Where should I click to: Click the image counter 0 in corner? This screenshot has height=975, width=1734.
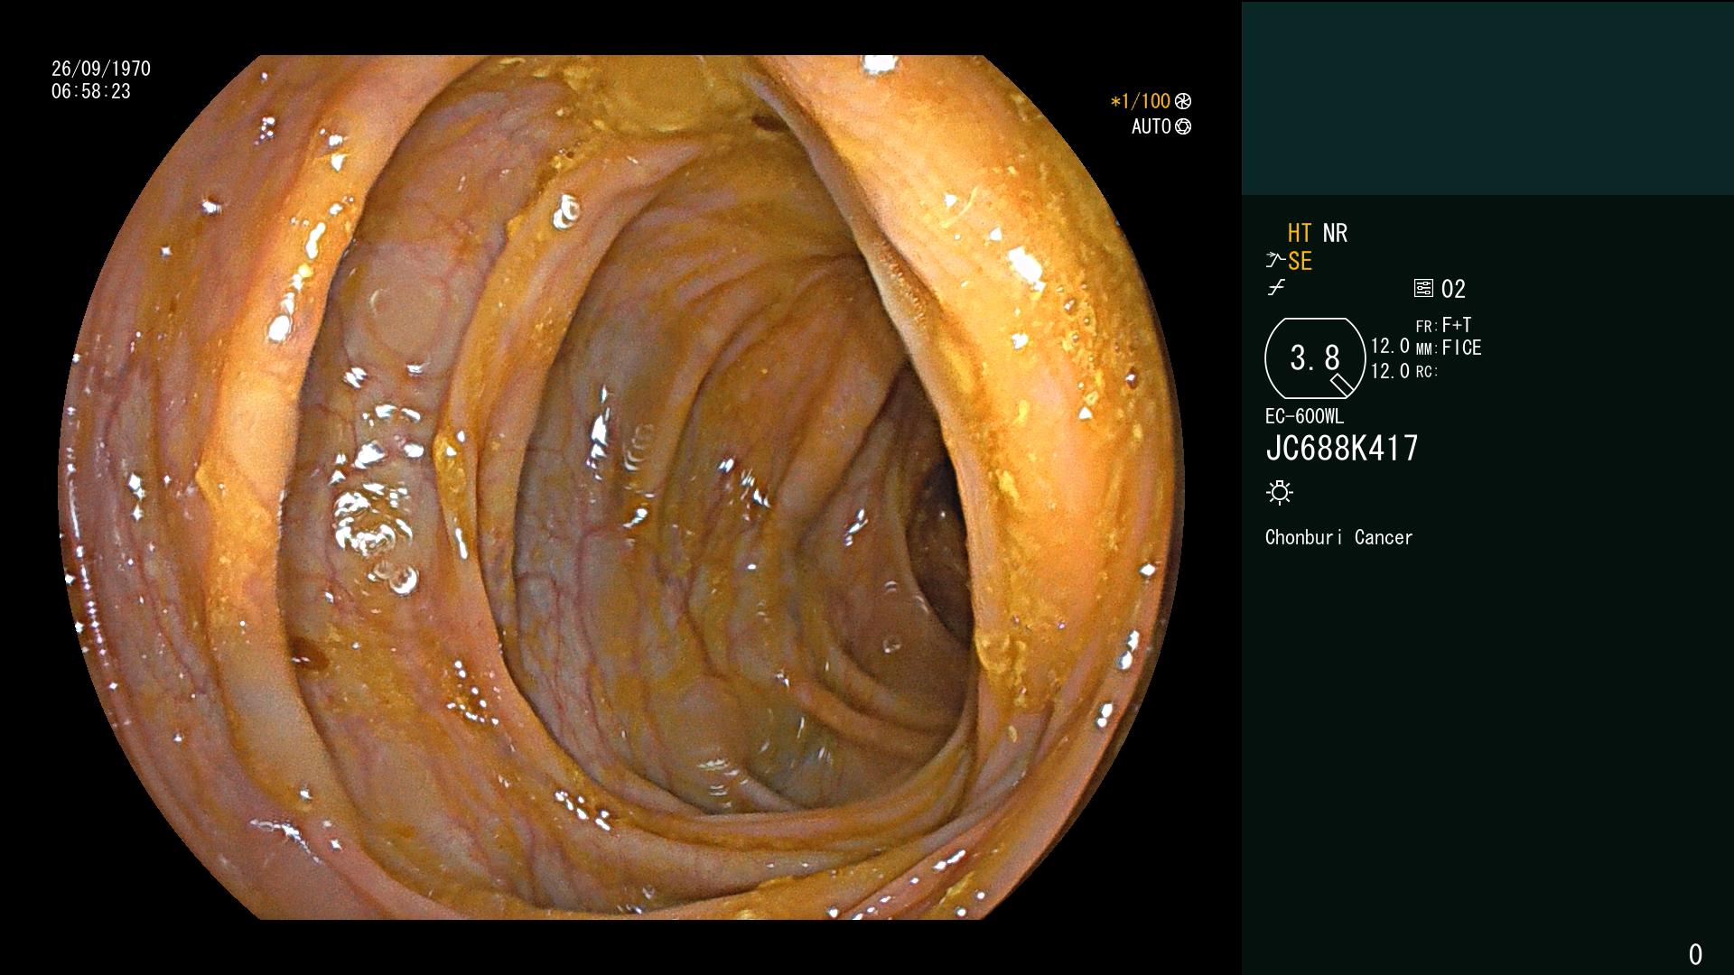[1695, 954]
